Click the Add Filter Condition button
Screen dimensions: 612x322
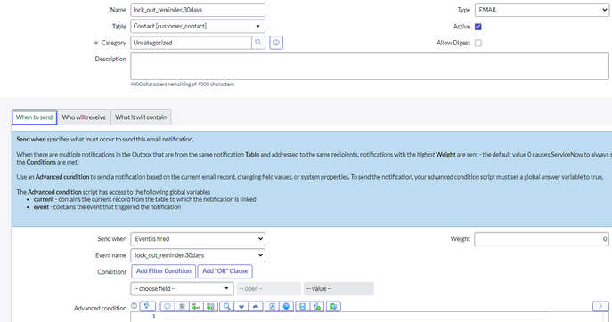point(164,271)
